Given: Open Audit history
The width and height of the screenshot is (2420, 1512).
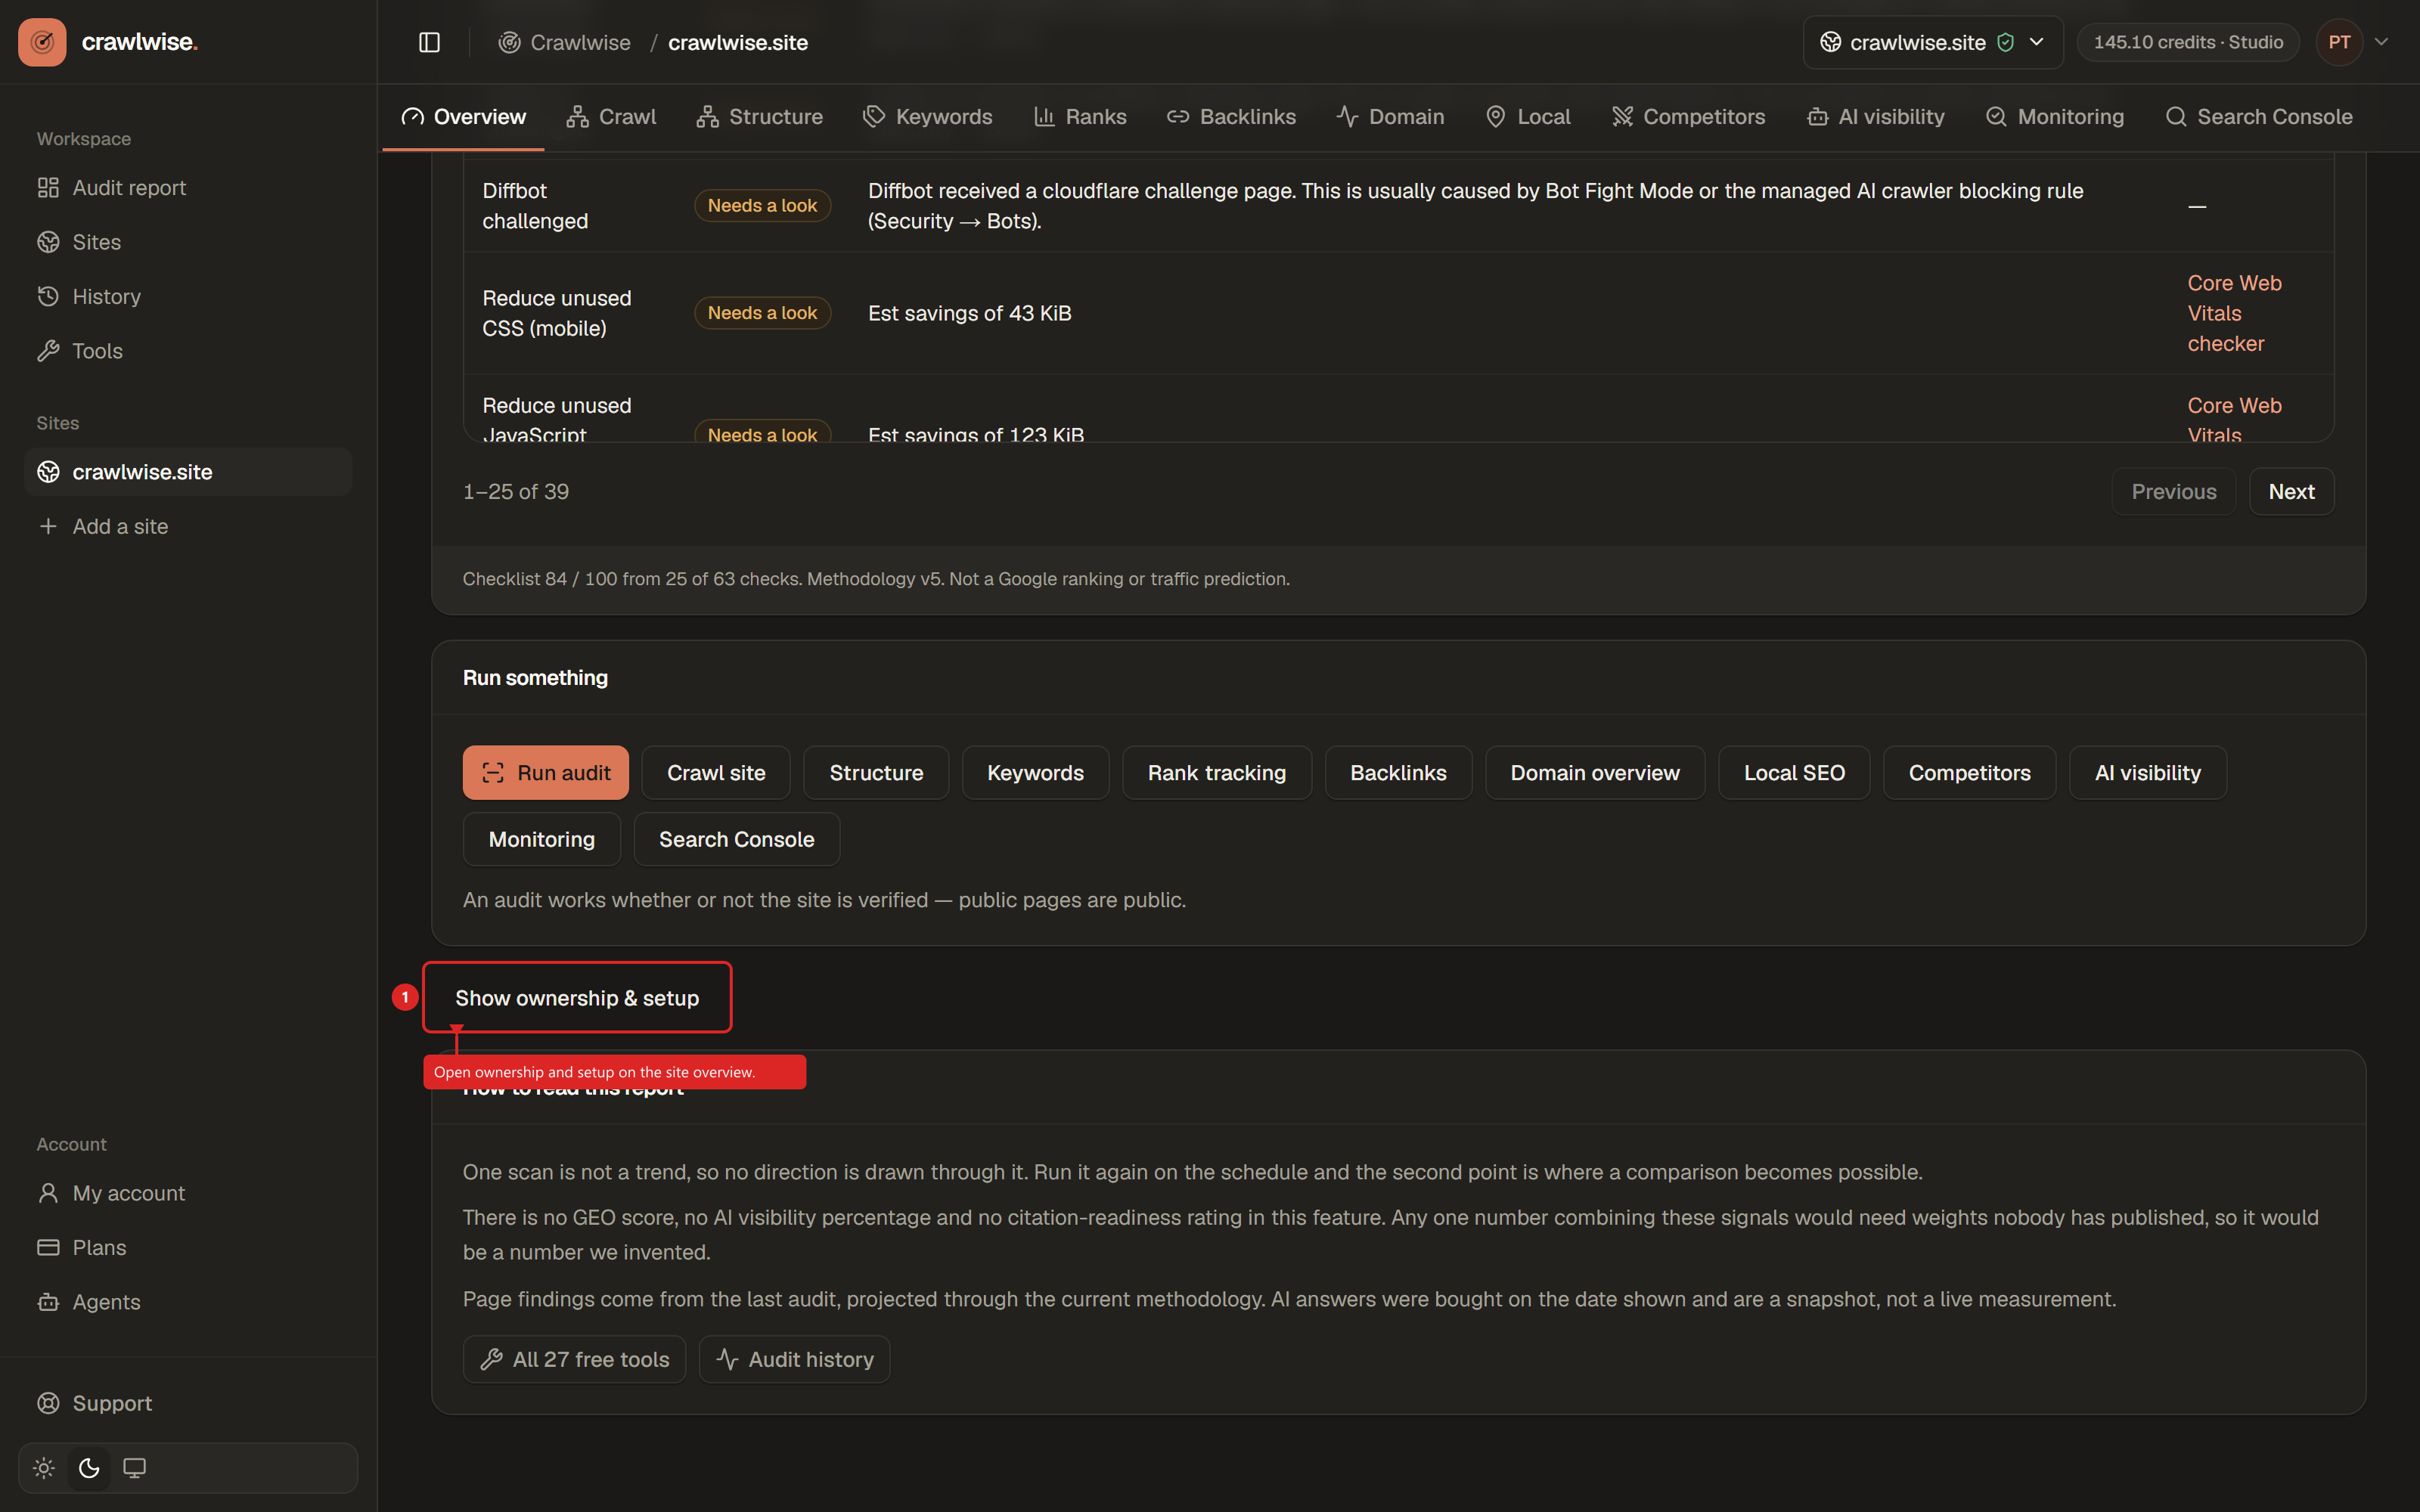Looking at the screenshot, I should coord(794,1360).
